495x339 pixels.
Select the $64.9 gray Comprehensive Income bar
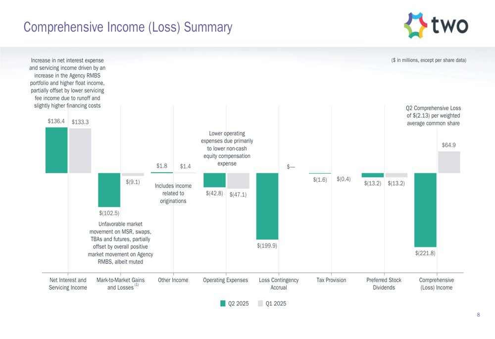tap(449, 162)
